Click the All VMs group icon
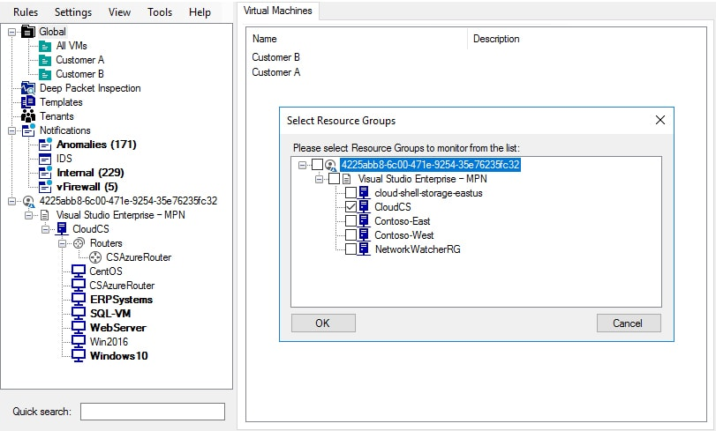Image resolution: width=716 pixels, height=431 pixels. (x=45, y=46)
